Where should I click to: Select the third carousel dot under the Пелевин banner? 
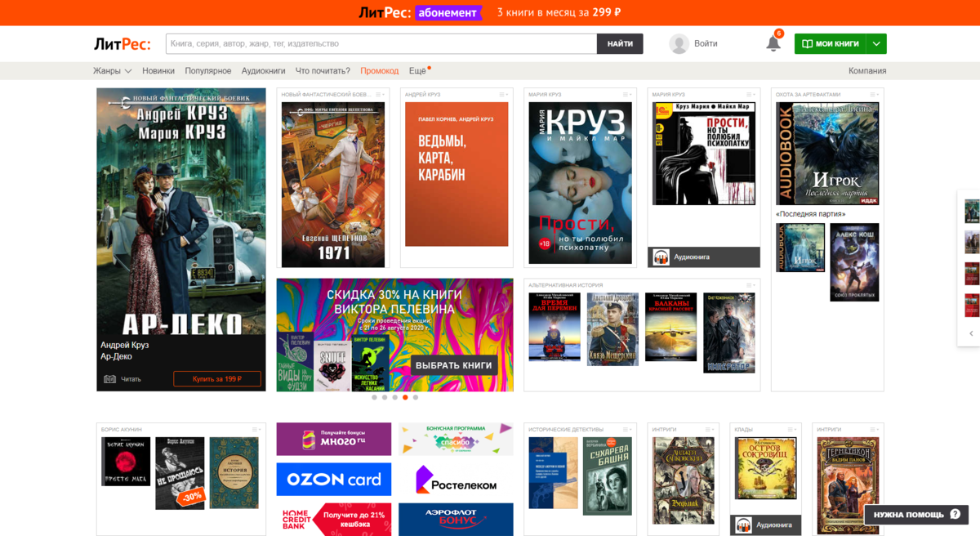point(394,397)
